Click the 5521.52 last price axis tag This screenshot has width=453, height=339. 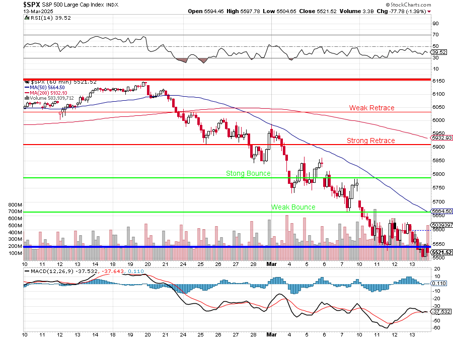(x=441, y=252)
